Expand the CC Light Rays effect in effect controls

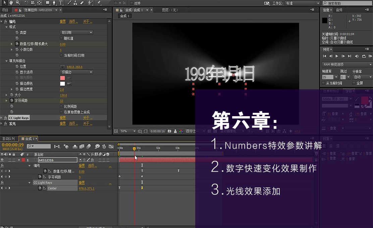point(2,118)
